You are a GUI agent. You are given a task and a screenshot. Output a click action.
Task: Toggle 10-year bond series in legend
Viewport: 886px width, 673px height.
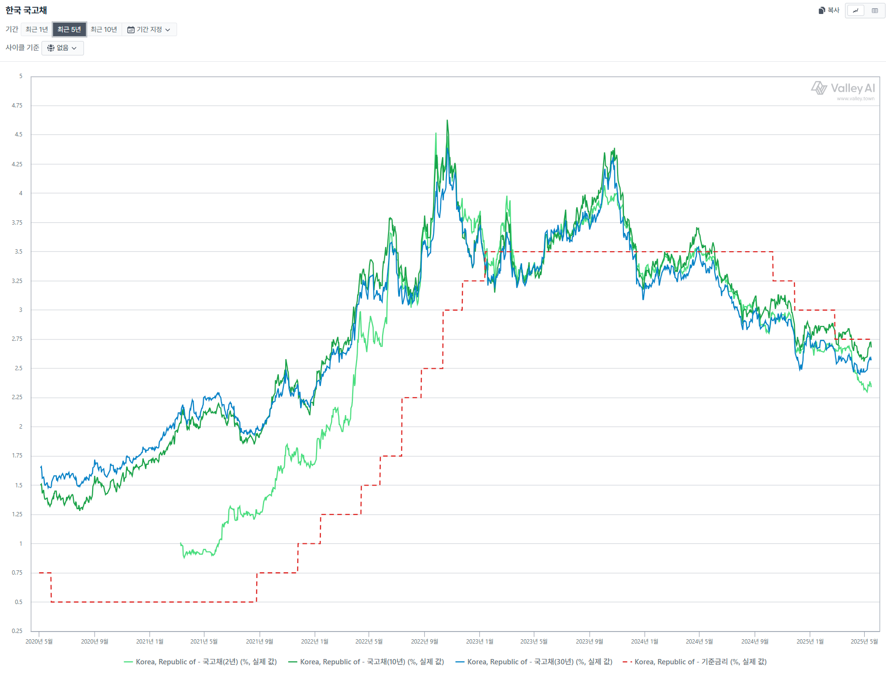366,662
